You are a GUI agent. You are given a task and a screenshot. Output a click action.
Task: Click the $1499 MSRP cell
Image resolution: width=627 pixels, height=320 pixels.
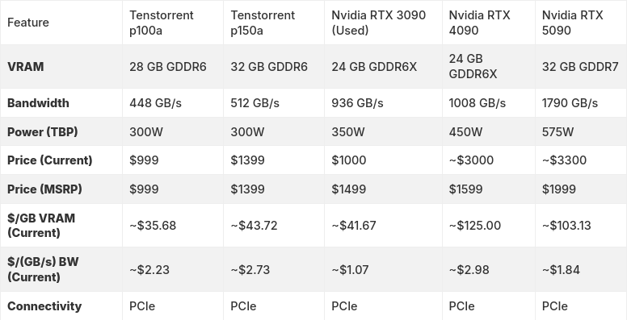[x=348, y=189]
